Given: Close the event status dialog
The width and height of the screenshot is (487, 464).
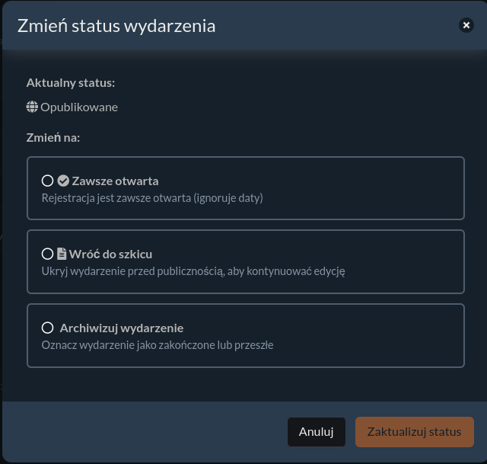Looking at the screenshot, I should point(466,25).
